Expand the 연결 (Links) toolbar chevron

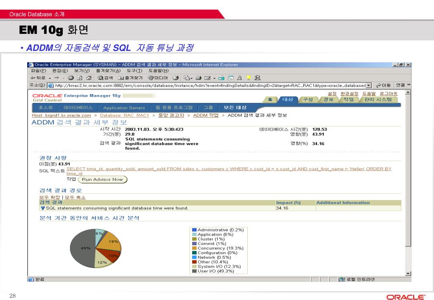pyautogui.click(x=409, y=85)
